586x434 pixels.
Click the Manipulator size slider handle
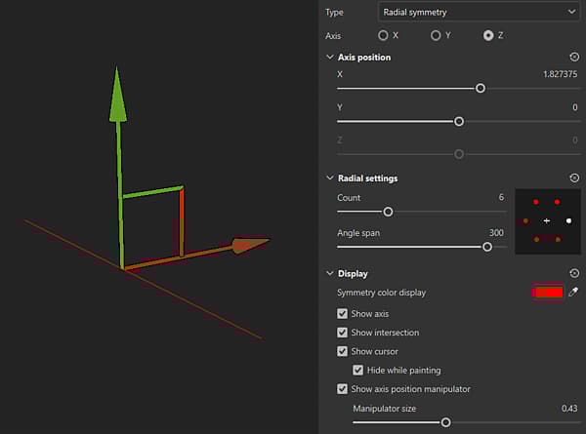point(445,422)
